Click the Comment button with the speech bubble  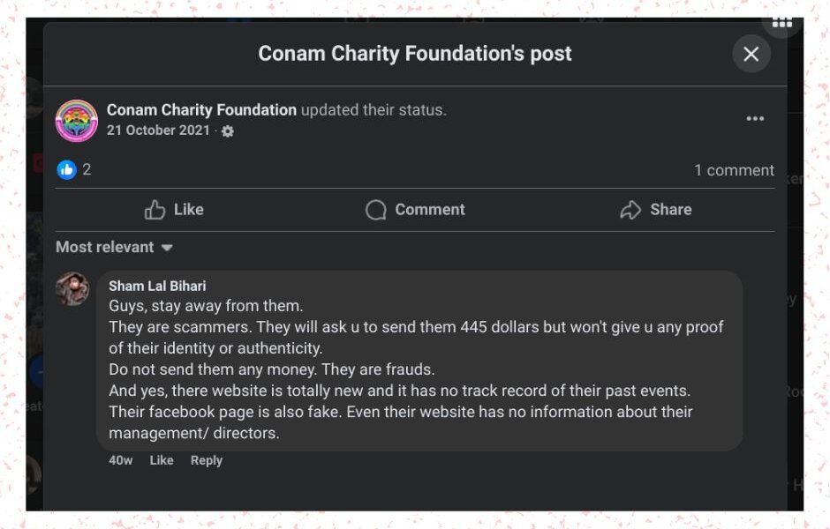pyautogui.click(x=415, y=210)
